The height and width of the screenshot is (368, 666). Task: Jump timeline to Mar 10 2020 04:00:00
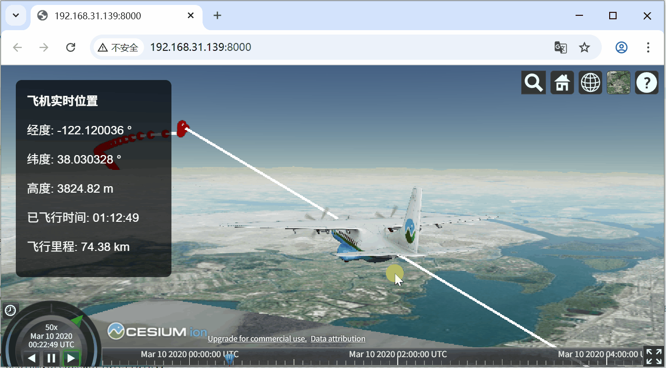click(600, 354)
